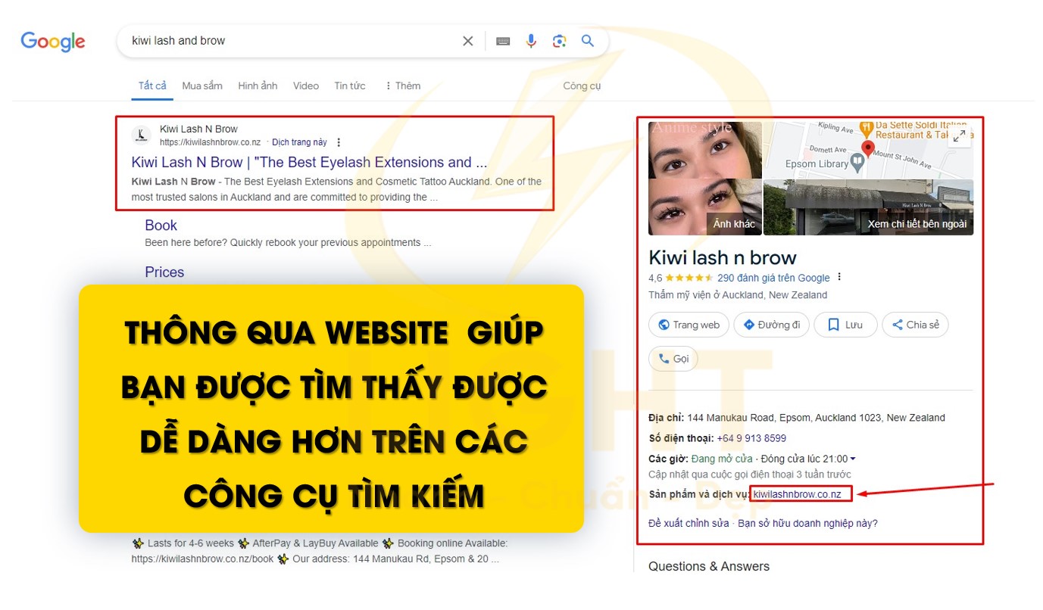This screenshot has width=1043, height=610.
Task: Click the Thẩm mỹ viện ở Auckland text
Action: 738,295
